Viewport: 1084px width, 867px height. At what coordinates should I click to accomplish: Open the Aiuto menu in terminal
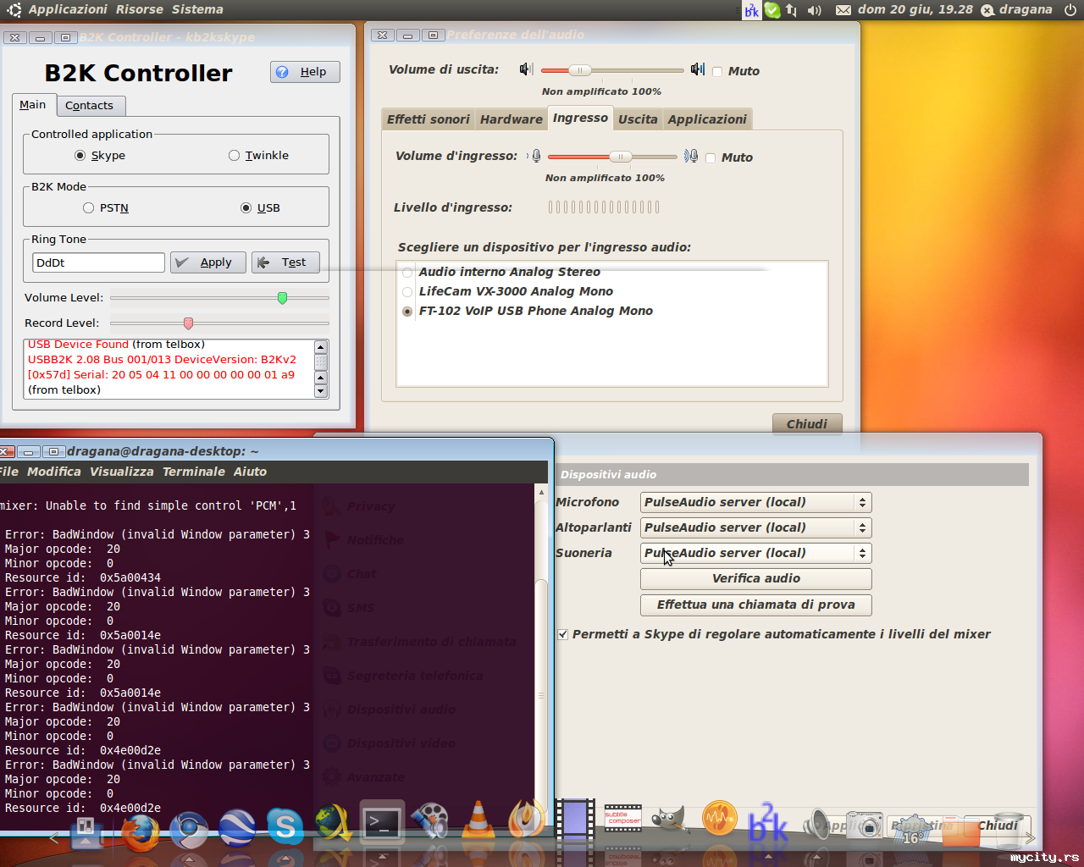coord(250,472)
